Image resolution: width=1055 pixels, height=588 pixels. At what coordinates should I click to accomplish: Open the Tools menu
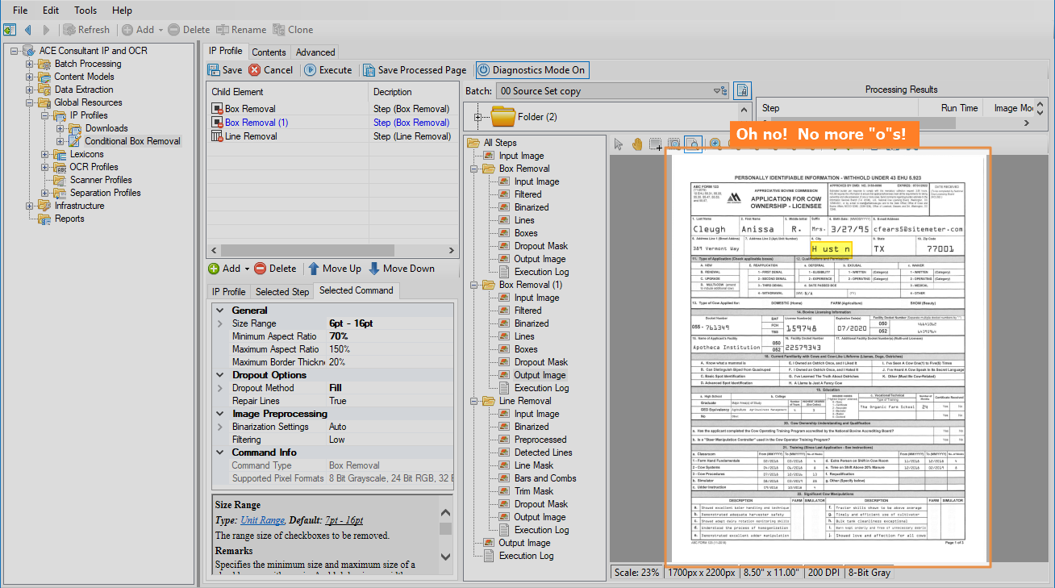[85, 10]
